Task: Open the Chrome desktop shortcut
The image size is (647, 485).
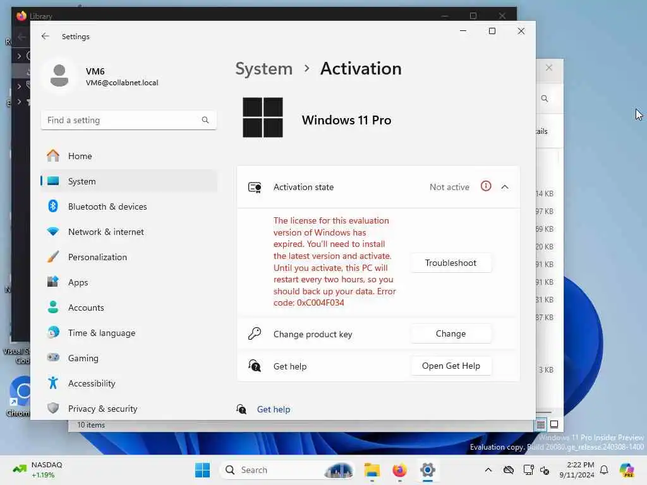Action: (18, 397)
